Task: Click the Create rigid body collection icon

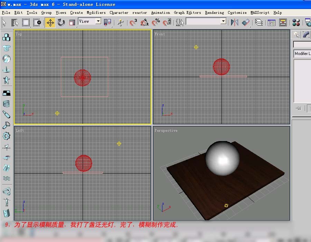Action: (x=6, y=37)
